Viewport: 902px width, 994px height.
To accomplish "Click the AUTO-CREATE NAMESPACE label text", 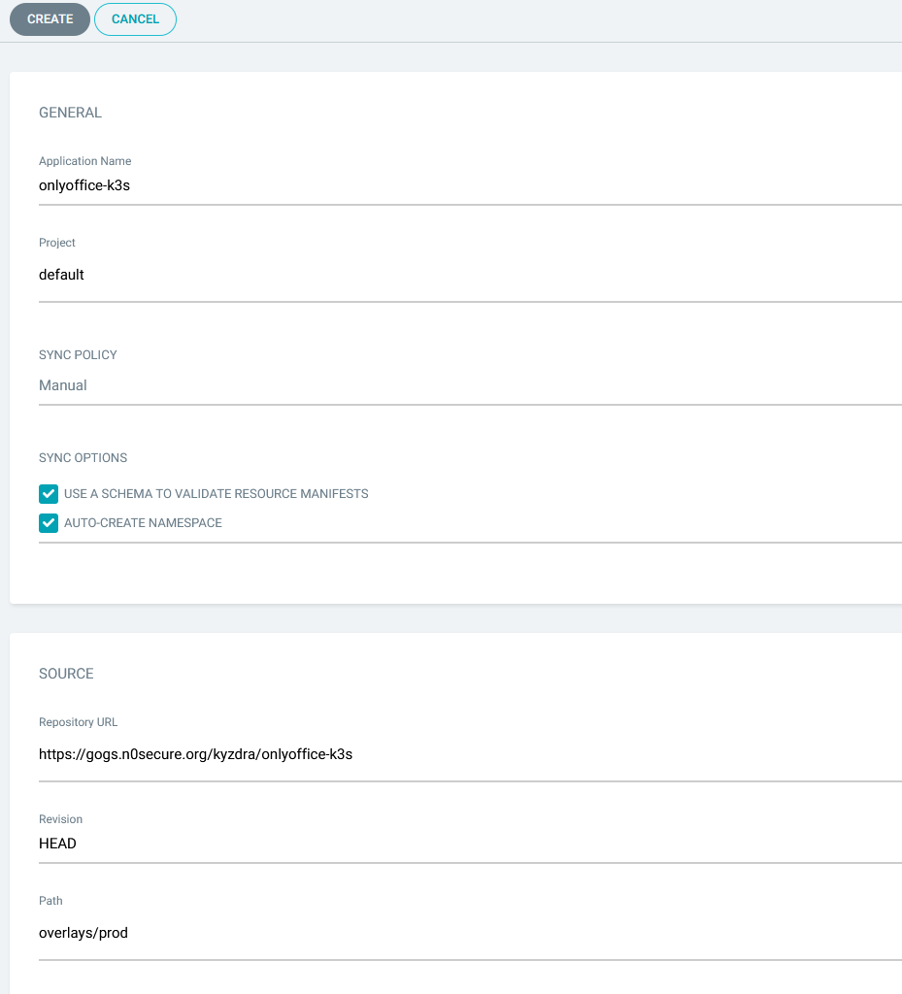I will 144,523.
